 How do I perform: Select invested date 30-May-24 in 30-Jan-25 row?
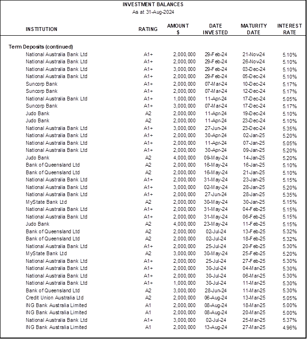(216, 202)
